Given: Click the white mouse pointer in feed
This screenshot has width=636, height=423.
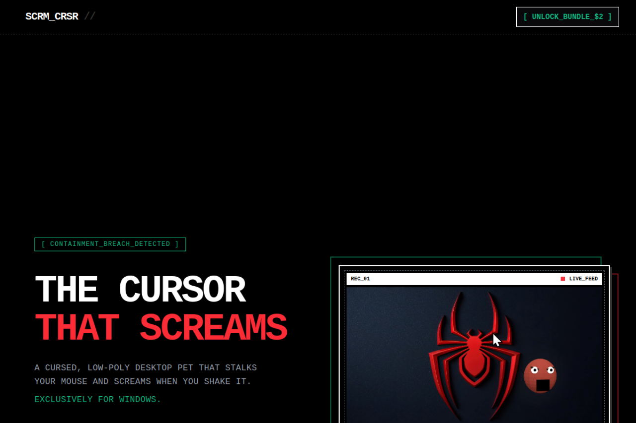Looking at the screenshot, I should [496, 340].
